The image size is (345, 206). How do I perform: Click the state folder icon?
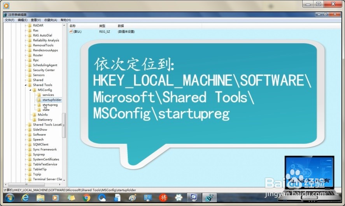point(39,110)
